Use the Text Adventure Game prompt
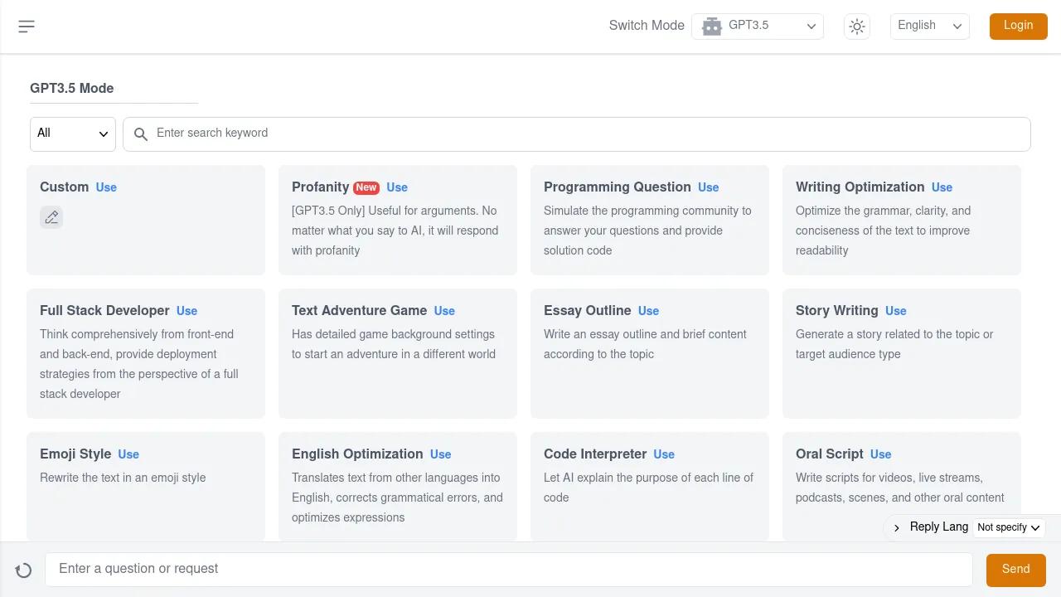The image size is (1061, 597). [x=444, y=311]
